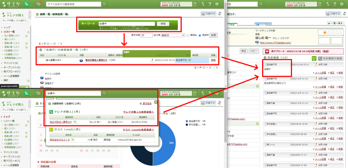
Task: Click global search magnifier in customer list window
Action: pyautogui.click(x=104, y=4)
